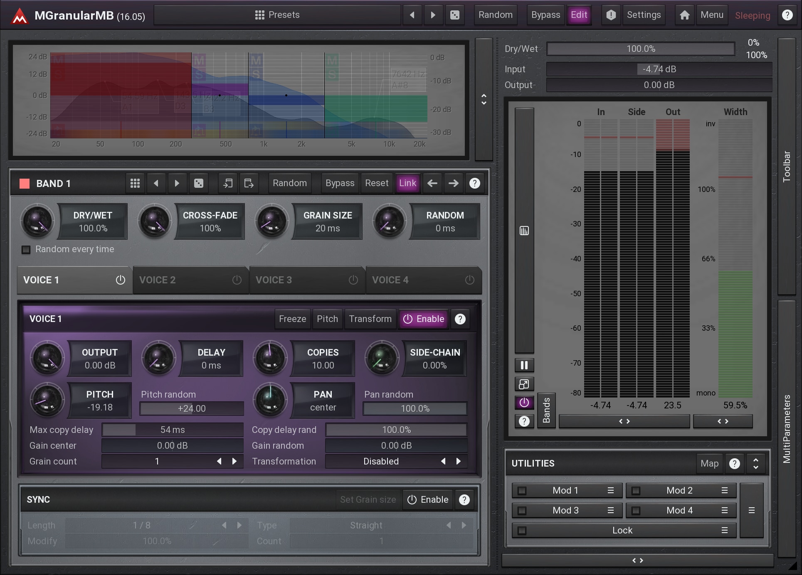Open Band 1 presets grid icon
Viewport: 802px width, 575px height.
tap(135, 183)
